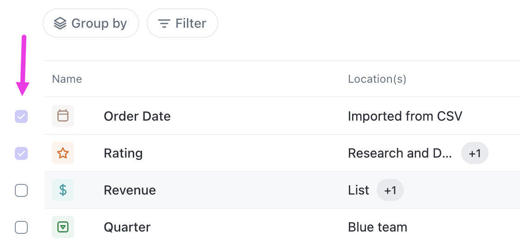This screenshot has width=520, height=244.
Task: Click the dropdown icon beside Quarter
Action: click(62, 227)
